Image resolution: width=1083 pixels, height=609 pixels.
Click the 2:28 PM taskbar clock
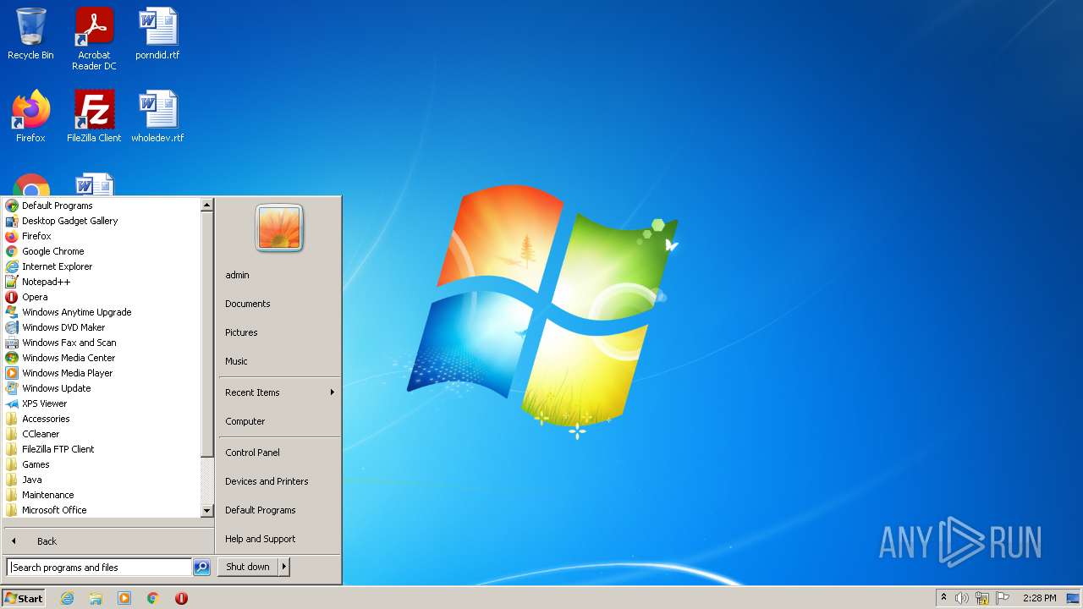click(1039, 598)
